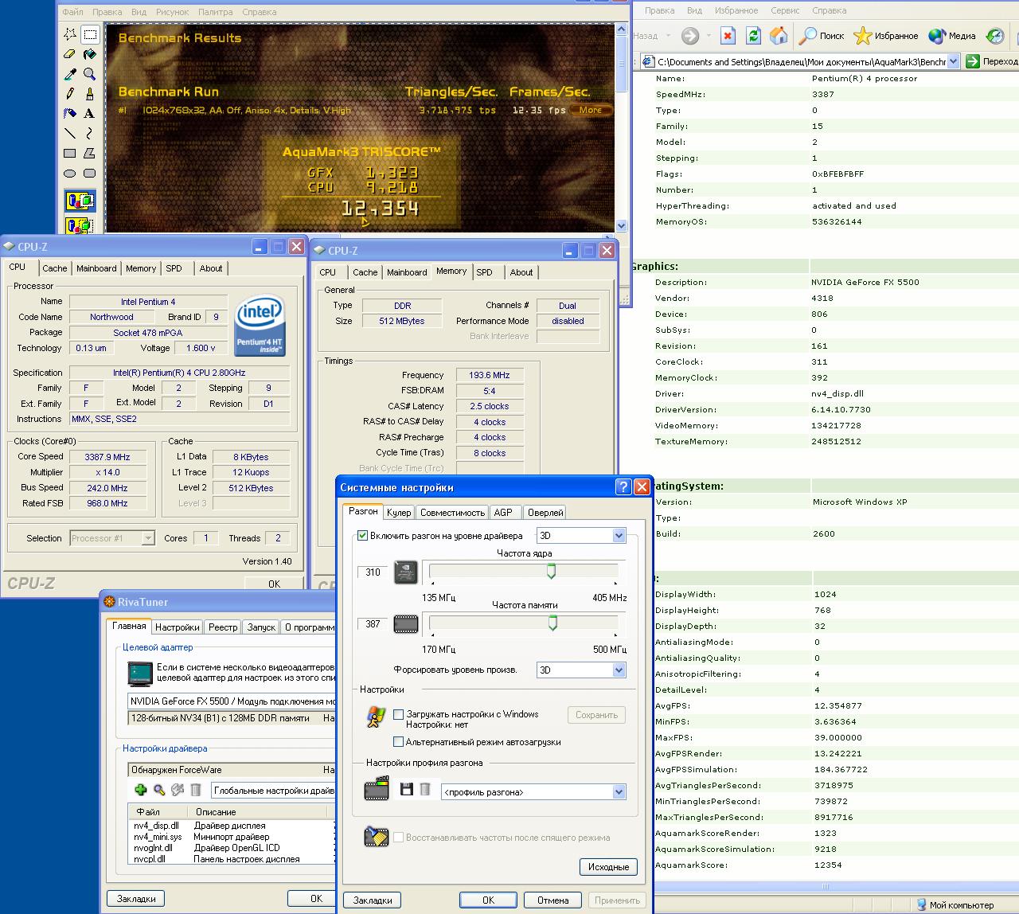This screenshot has height=914, width=1019.
Task: Choose the Pencil tool in Paint
Action: click(70, 94)
